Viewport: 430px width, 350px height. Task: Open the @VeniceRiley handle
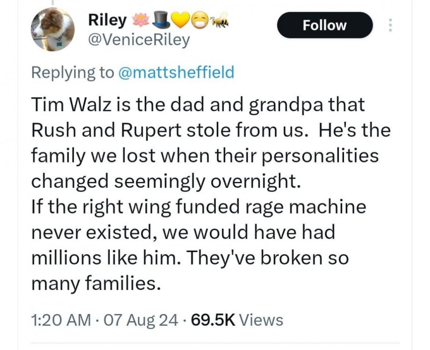pos(139,40)
